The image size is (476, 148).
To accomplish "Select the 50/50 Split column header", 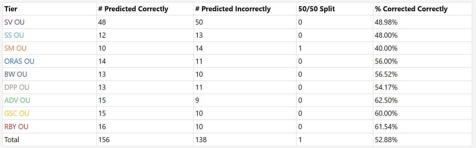I will point(317,9).
